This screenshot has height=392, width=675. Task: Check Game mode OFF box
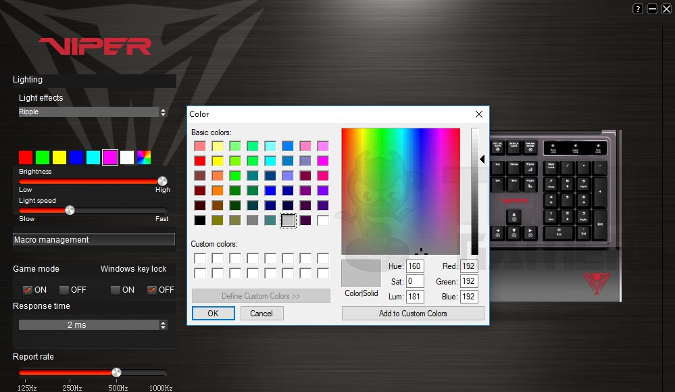coord(64,290)
